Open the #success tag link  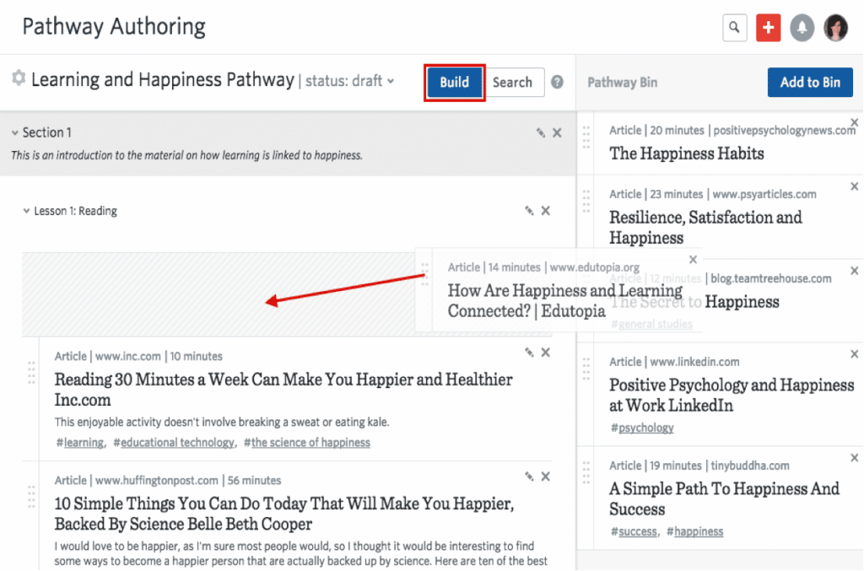pos(634,532)
